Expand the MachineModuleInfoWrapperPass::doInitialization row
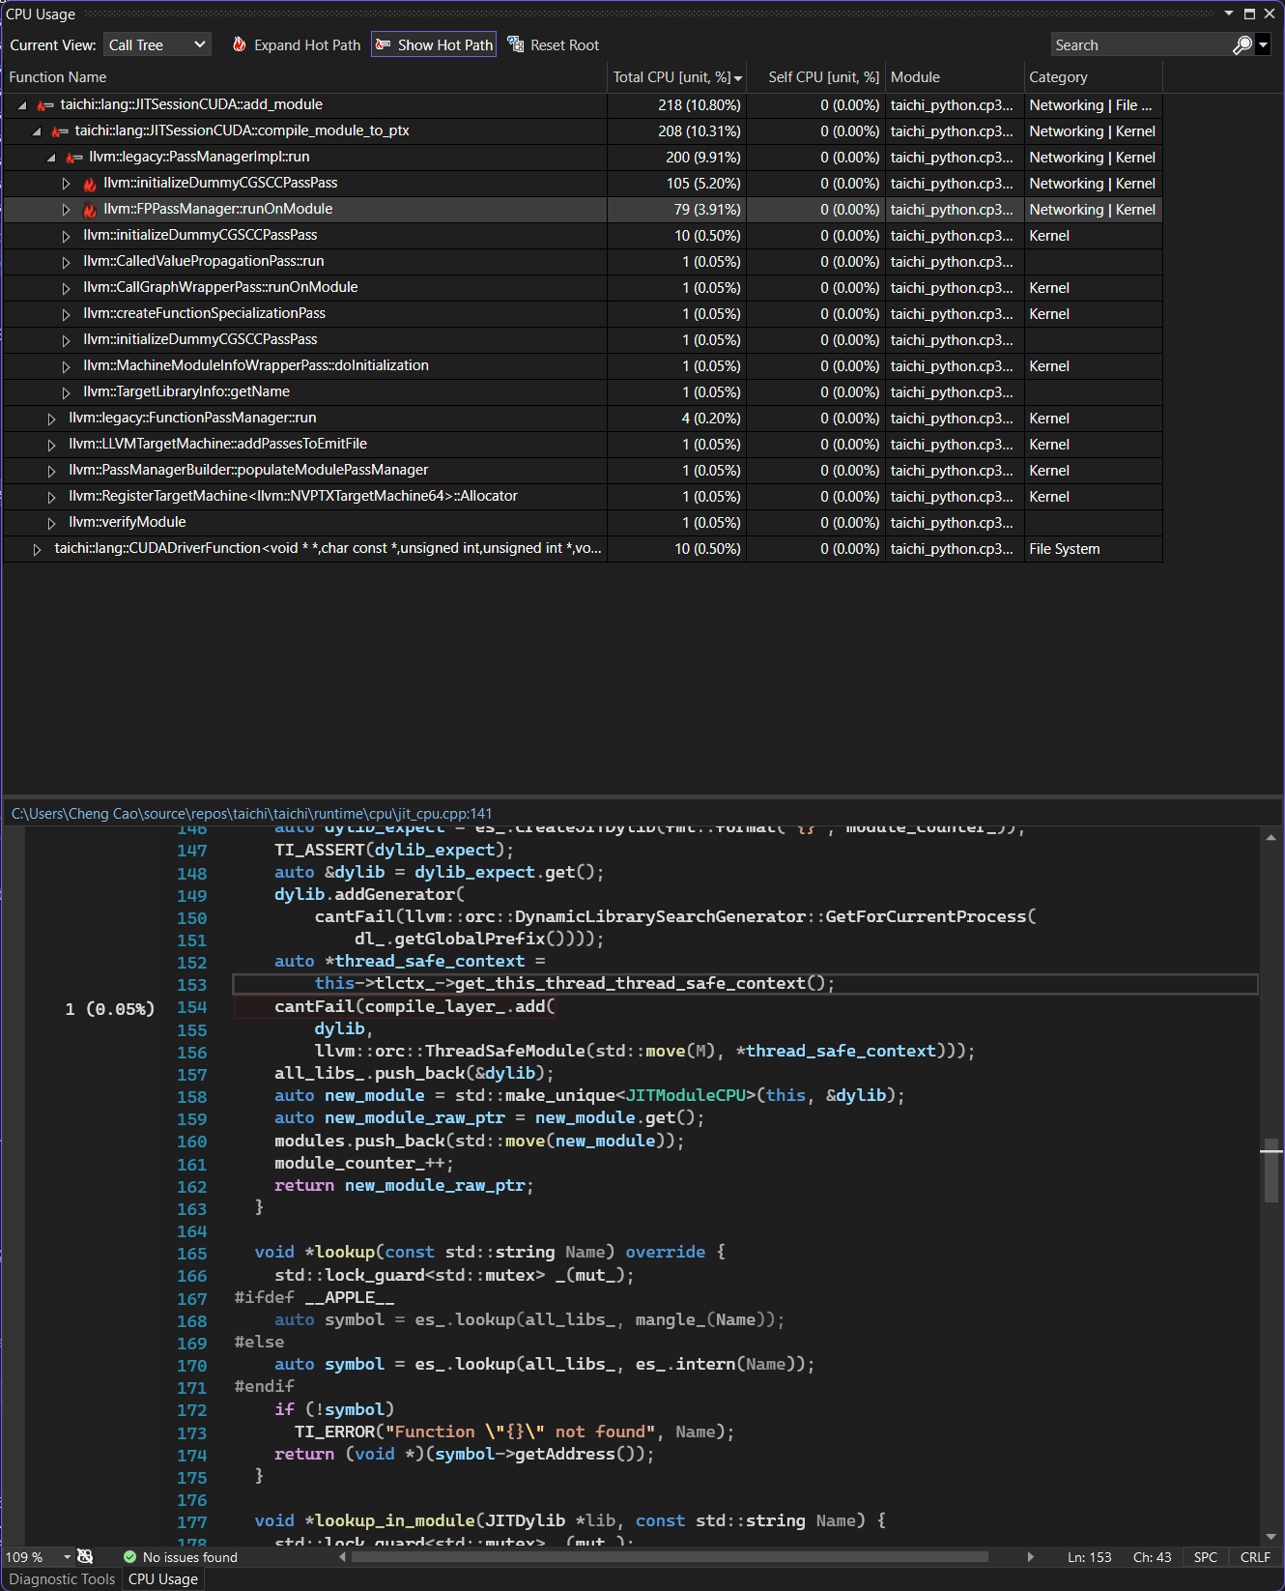This screenshot has height=1591, width=1285. point(66,365)
